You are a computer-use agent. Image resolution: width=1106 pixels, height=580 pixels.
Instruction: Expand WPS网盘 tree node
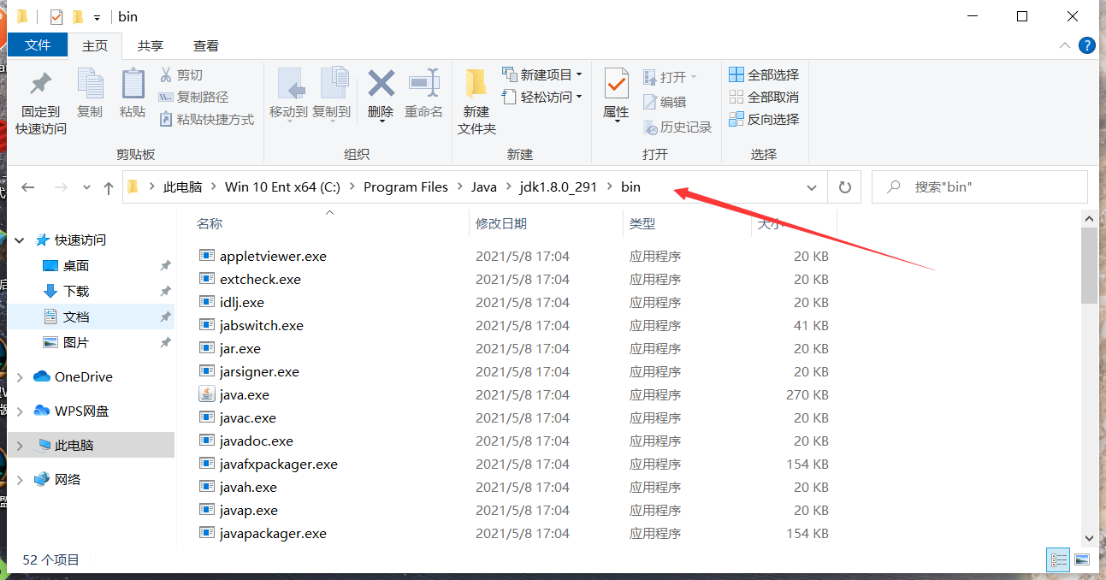(x=21, y=411)
